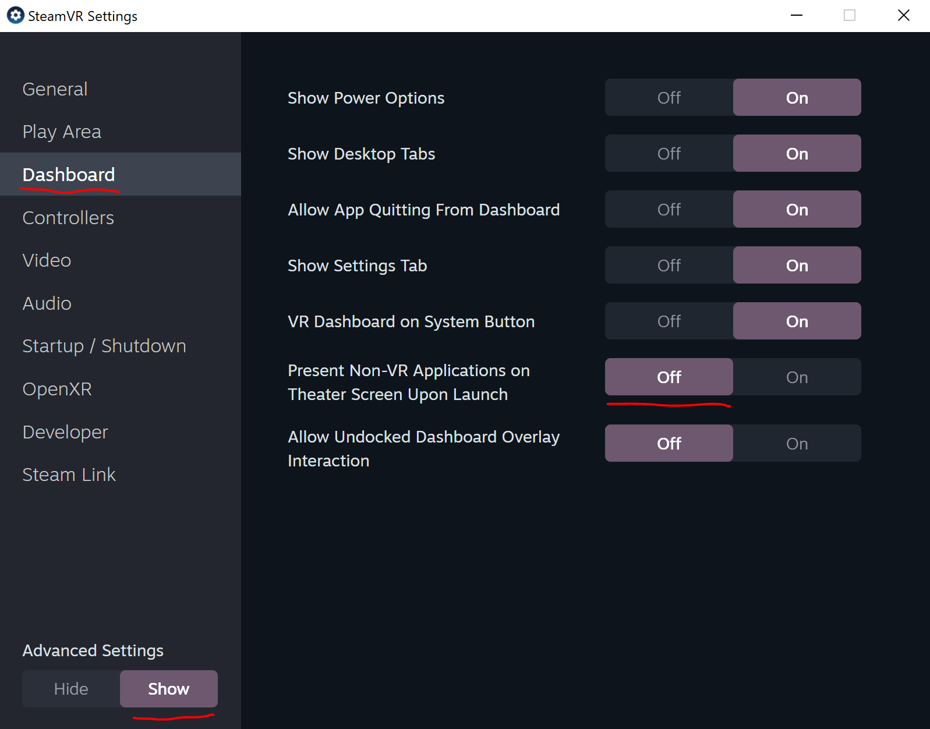This screenshot has width=930, height=729.
Task: Switch VR Dashboard on System Button off
Action: pyautogui.click(x=669, y=321)
